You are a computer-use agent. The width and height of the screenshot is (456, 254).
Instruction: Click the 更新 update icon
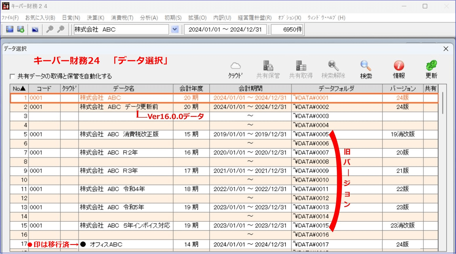431,70
